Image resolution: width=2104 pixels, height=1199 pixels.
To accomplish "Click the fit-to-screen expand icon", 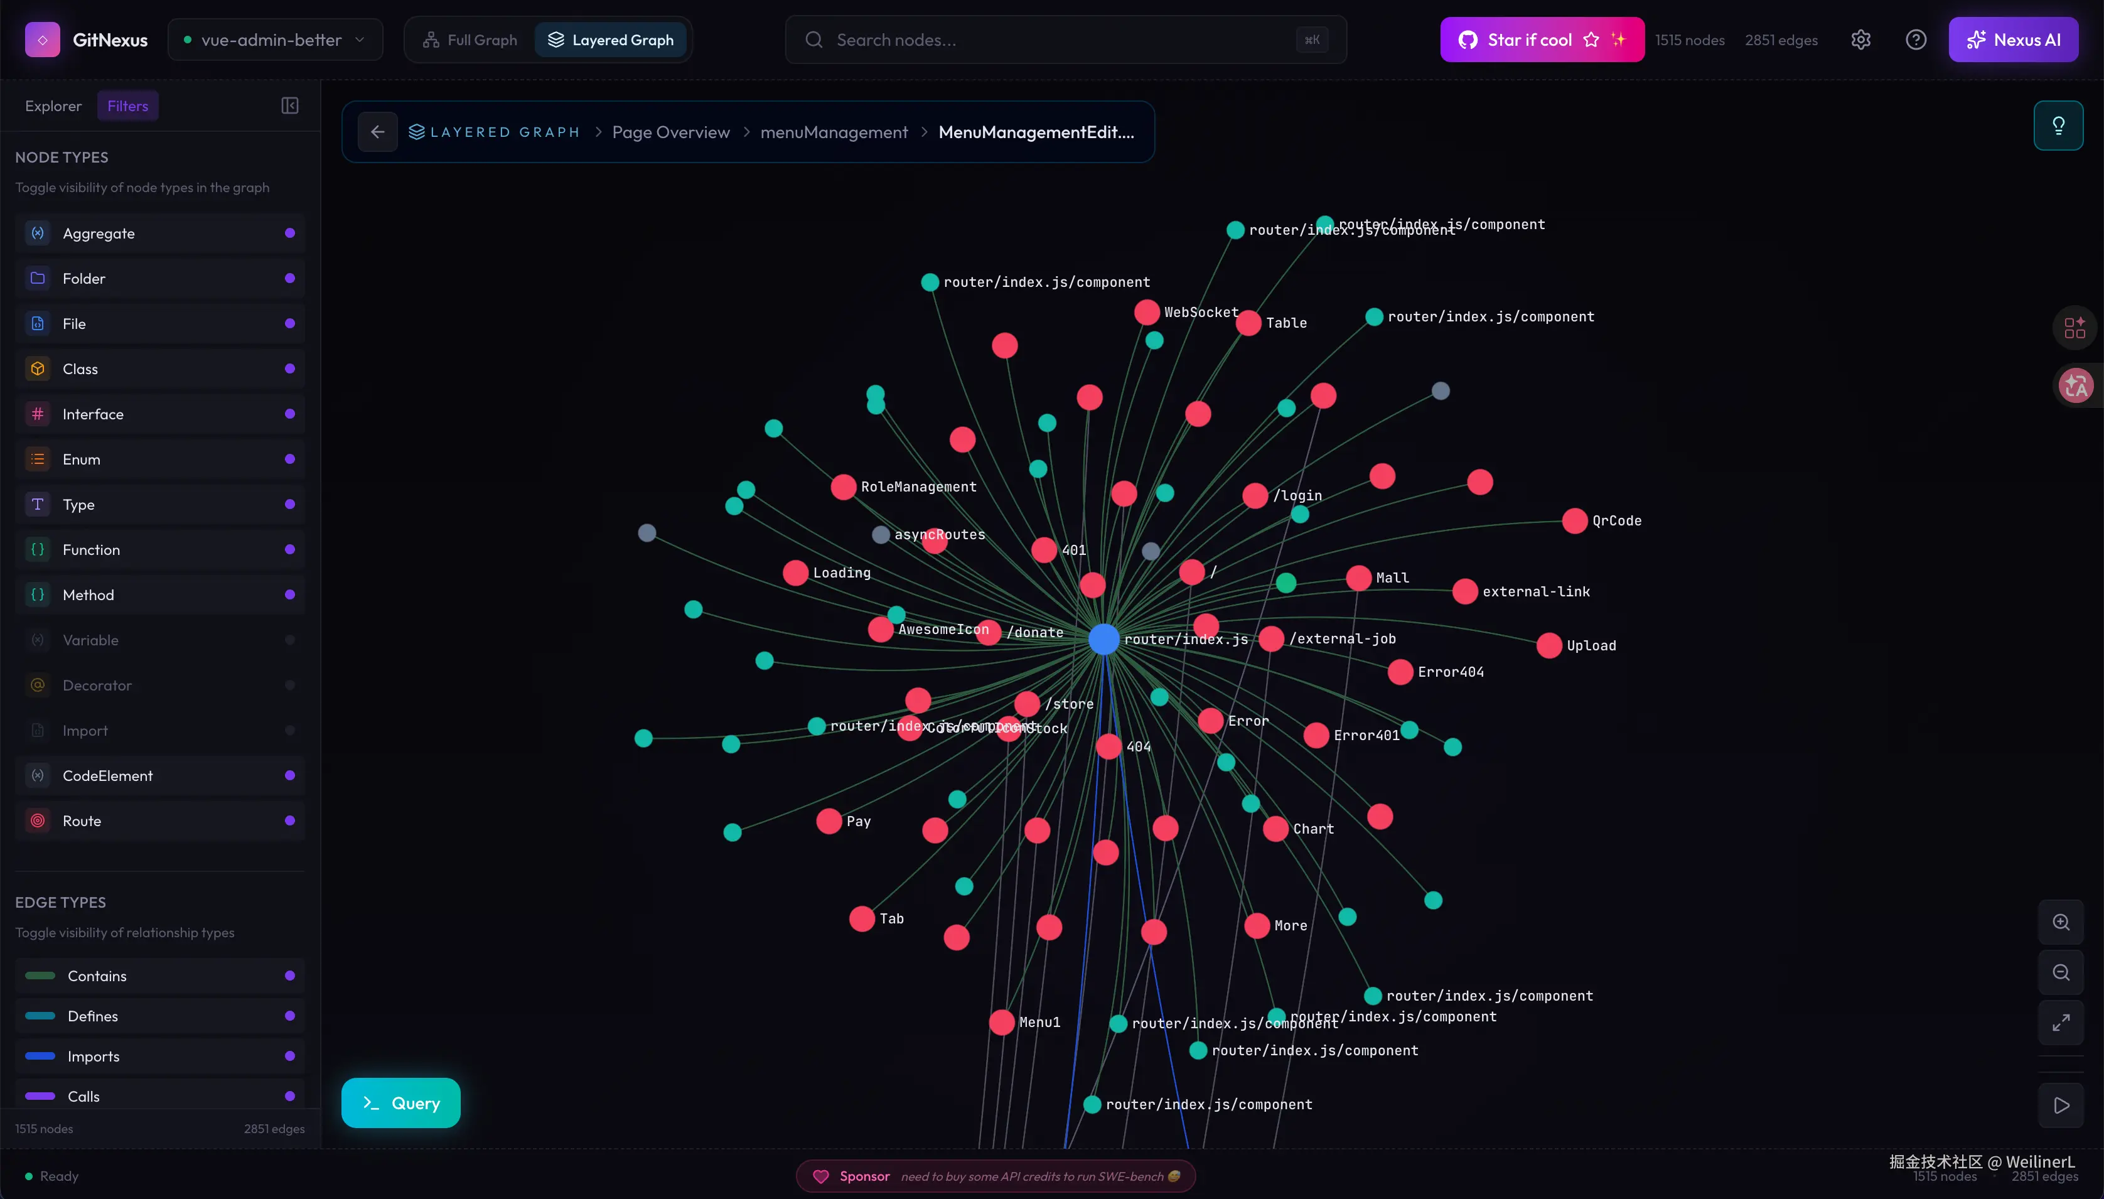I will coord(2061,1023).
